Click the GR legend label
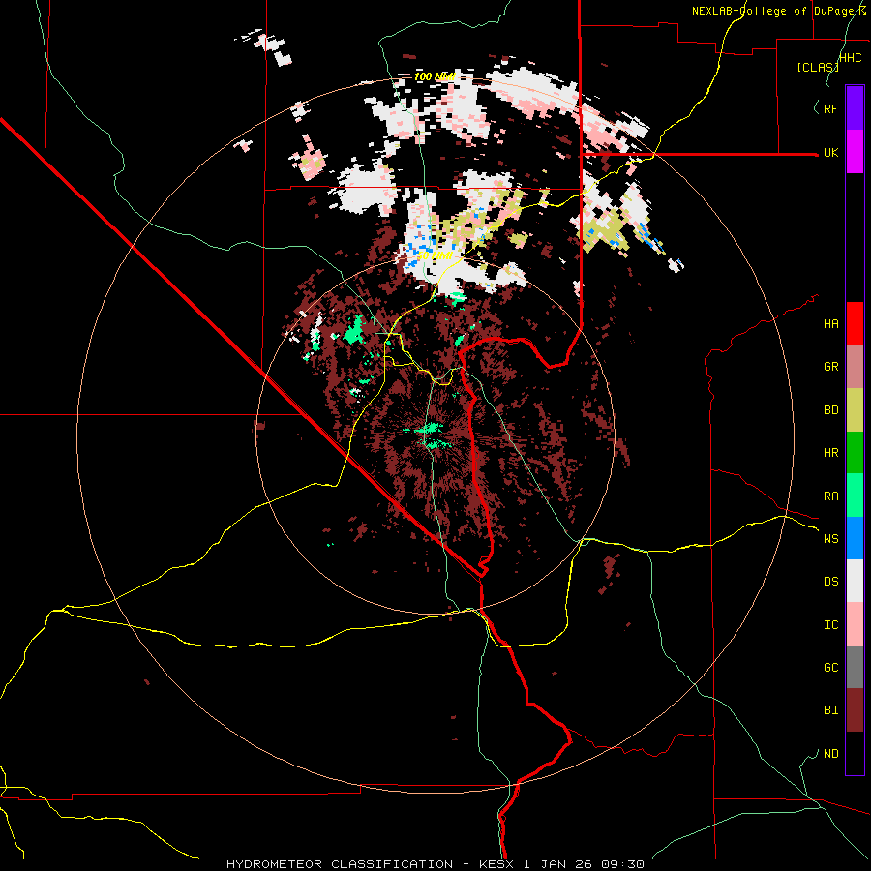This screenshot has height=871, width=871. (x=830, y=367)
